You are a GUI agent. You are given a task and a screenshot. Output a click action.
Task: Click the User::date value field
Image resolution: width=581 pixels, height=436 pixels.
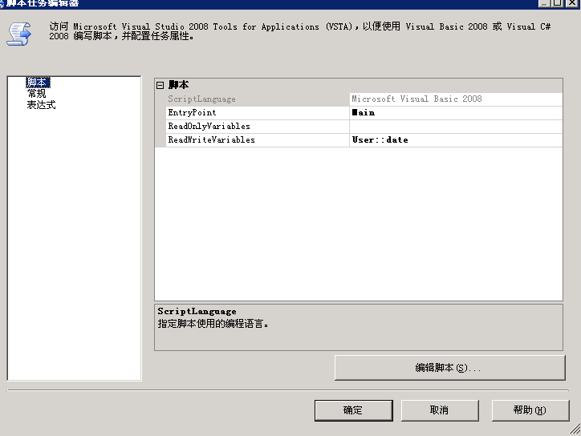455,140
